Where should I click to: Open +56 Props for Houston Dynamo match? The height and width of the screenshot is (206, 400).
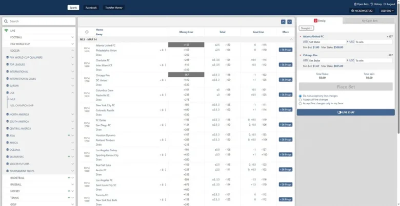click(286, 140)
